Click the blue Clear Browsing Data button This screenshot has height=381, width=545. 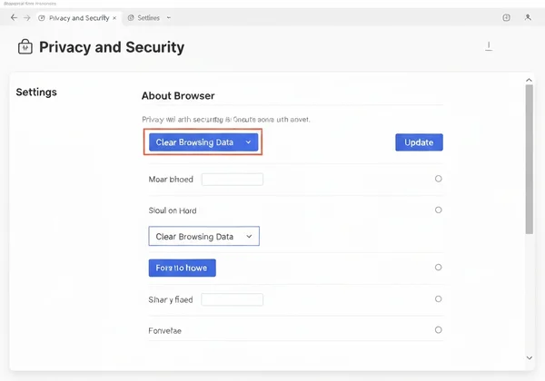click(x=203, y=142)
